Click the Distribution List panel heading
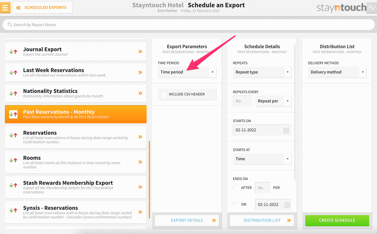377x234 pixels. (x=337, y=47)
